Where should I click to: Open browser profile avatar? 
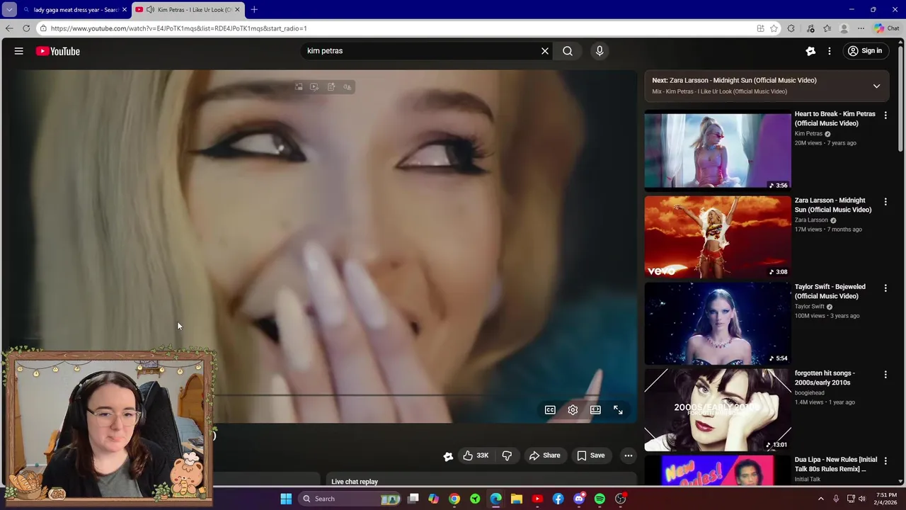point(844,28)
